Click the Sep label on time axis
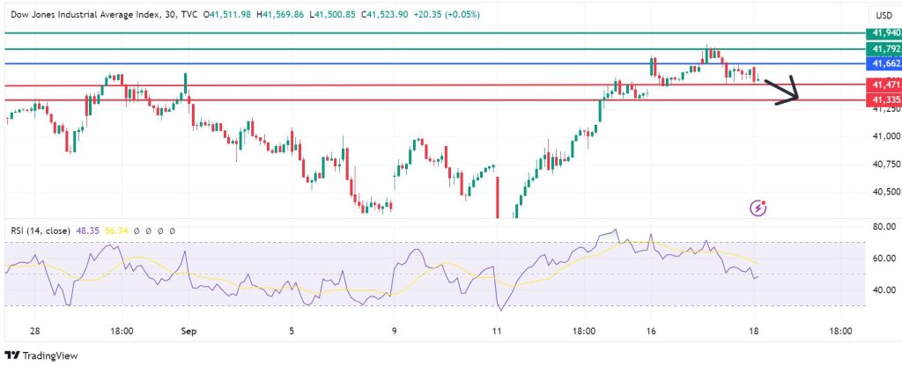This screenshot has height=366, width=902. pos(189,332)
